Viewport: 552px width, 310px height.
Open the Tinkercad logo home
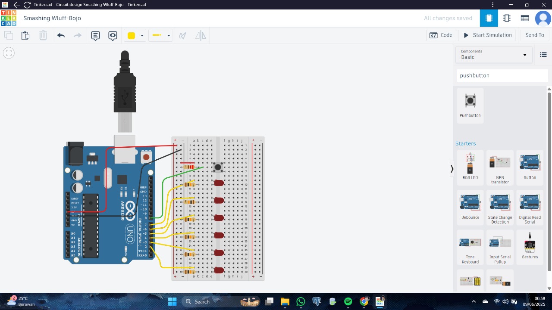(x=9, y=18)
